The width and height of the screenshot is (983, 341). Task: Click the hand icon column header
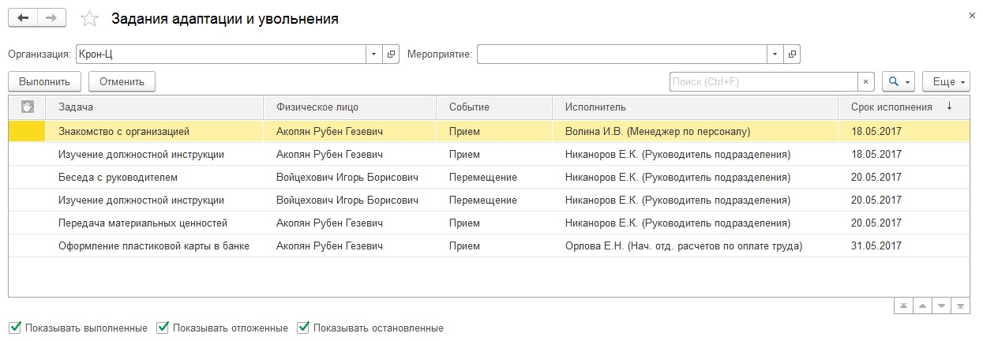[x=27, y=107]
